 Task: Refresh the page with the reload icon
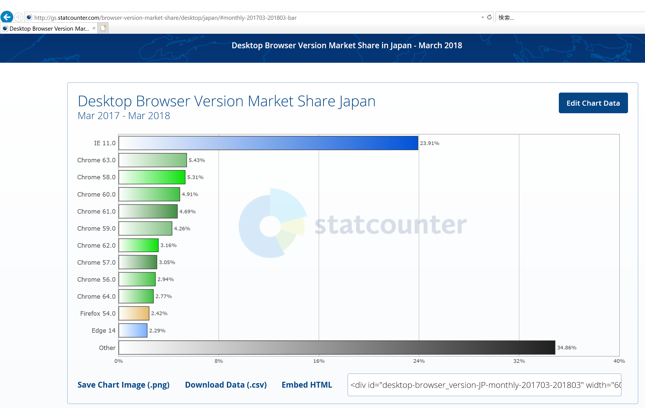[x=489, y=17]
